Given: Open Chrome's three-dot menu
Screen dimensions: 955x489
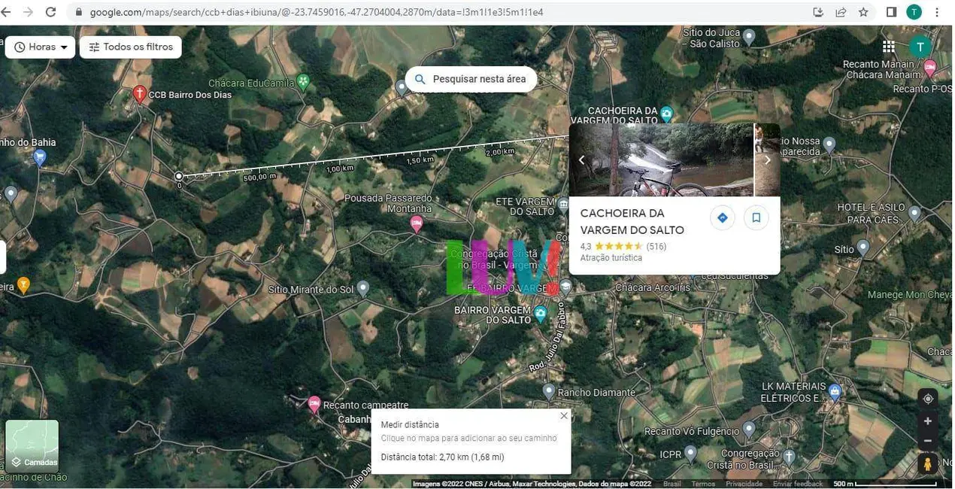Looking at the screenshot, I should coord(936,12).
